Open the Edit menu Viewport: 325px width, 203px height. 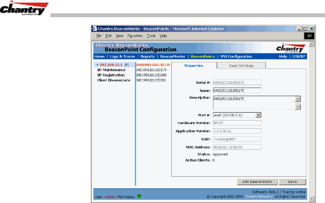point(109,36)
